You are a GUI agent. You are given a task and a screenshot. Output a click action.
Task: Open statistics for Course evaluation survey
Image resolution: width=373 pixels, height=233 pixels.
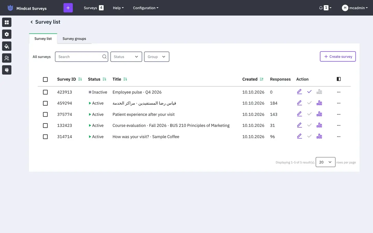click(x=319, y=125)
